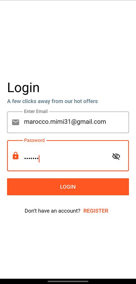Focus the Password input field

68,156
